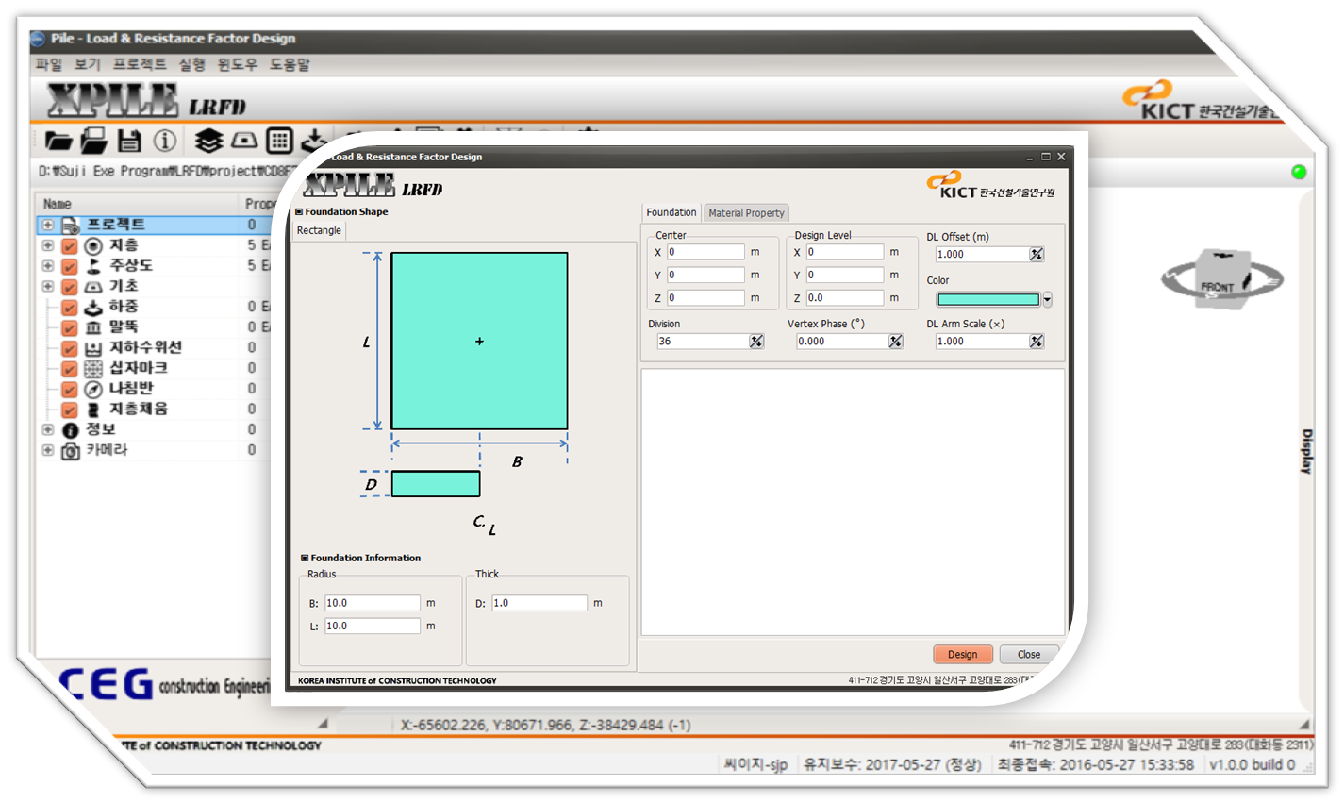This screenshot has width=1344, height=803.
Task: Uncheck the 나침반 checkbox
Action: [70, 390]
